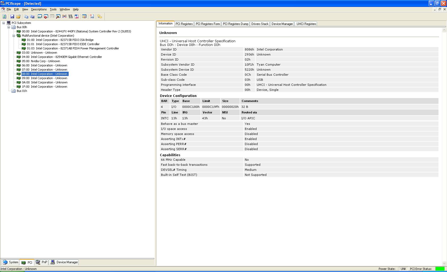Click the yellow folders tree toolbar icon
This screenshot has width=447, height=272.
click(100, 16)
